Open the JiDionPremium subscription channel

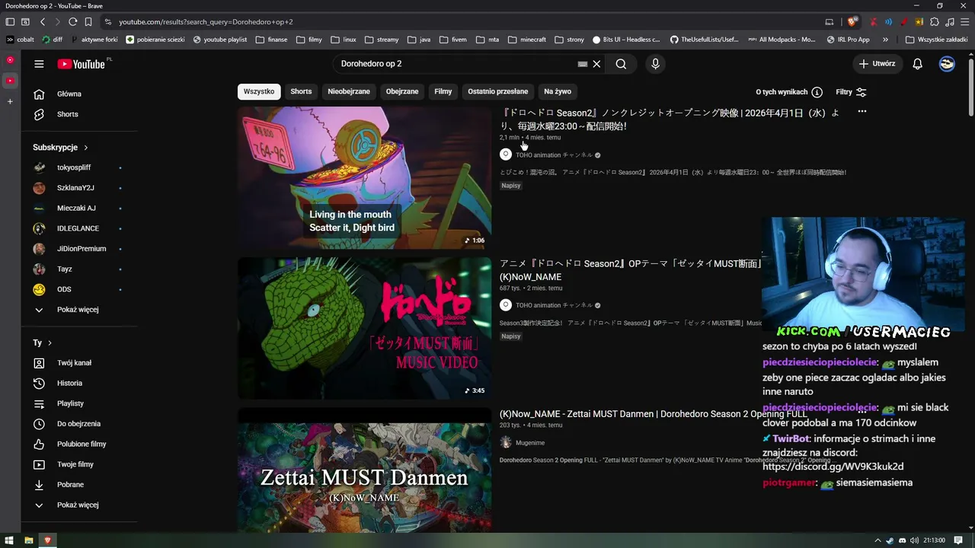point(79,249)
